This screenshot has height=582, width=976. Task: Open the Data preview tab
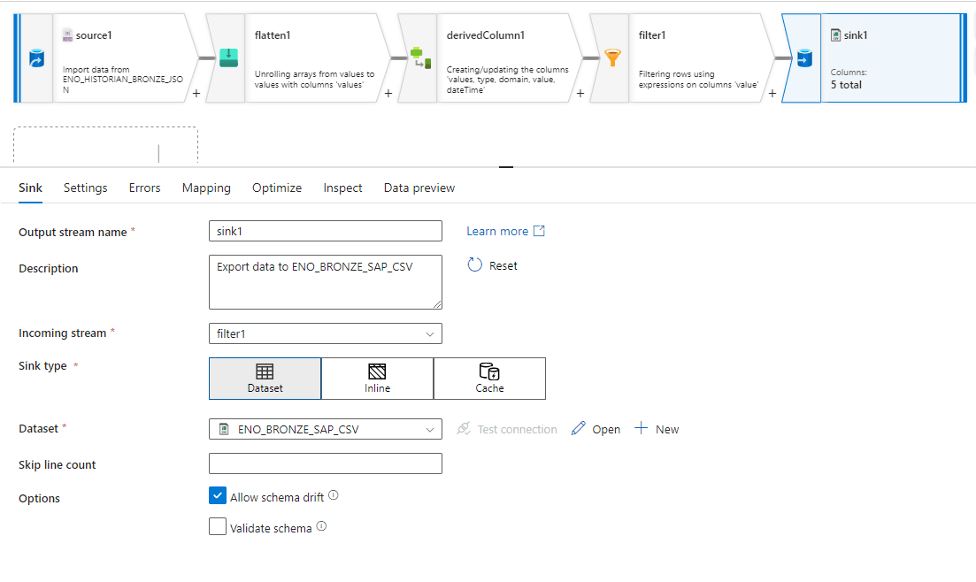tap(419, 188)
